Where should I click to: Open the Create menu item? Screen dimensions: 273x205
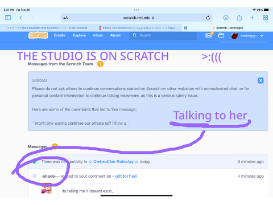(x=60, y=35)
